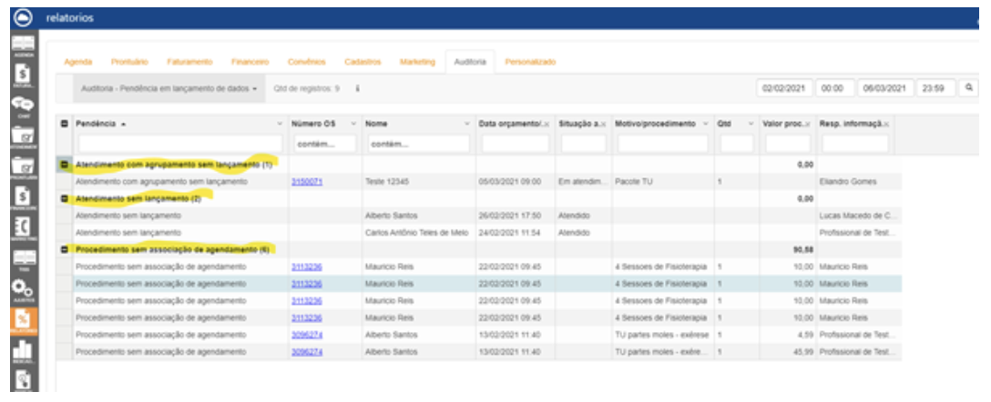Screen dimensions: 991x402
Task: Open Pendência column menu arrow
Action: click(x=280, y=124)
